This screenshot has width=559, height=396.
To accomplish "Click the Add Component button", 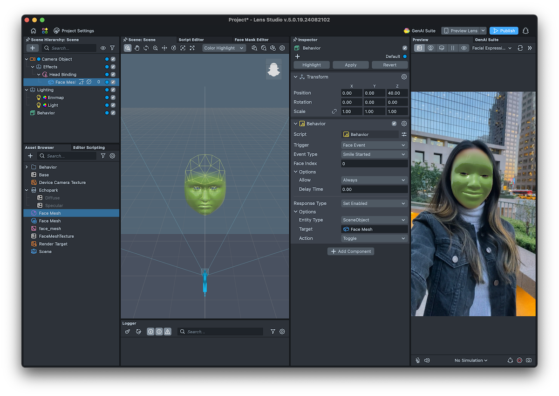I will (x=351, y=251).
